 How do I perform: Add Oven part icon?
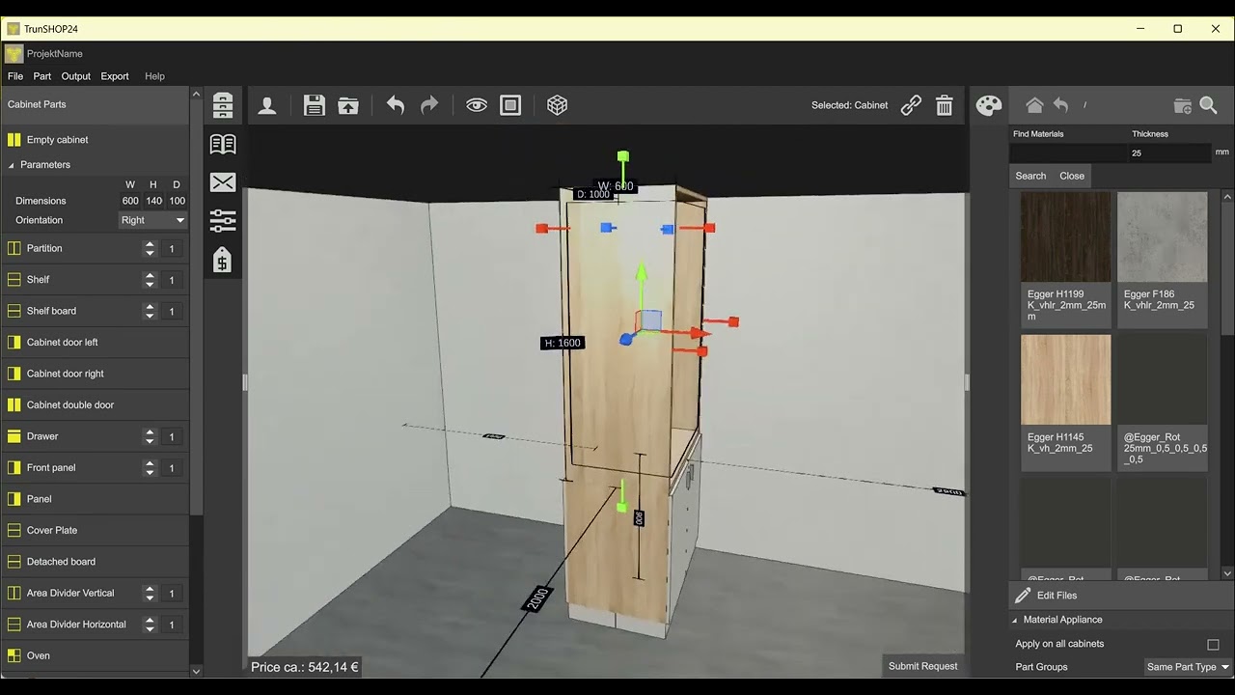(14, 655)
